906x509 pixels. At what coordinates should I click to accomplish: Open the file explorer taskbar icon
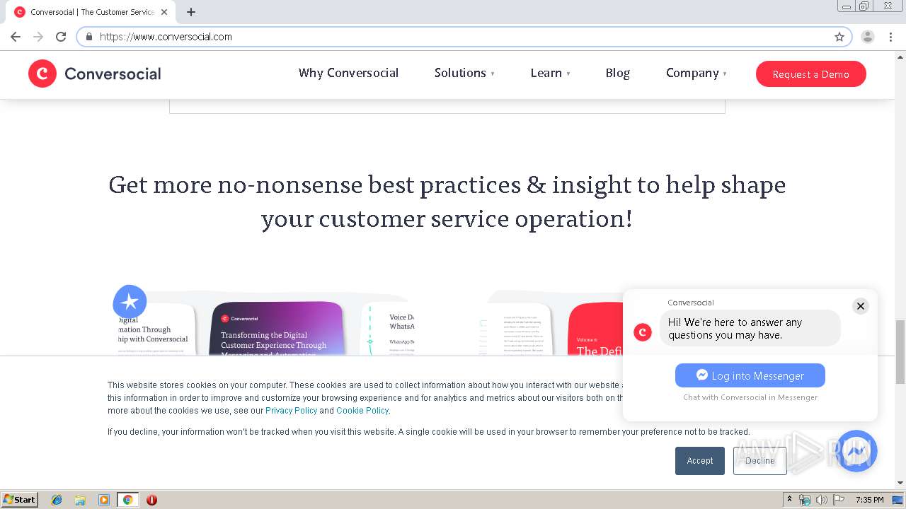(x=80, y=500)
